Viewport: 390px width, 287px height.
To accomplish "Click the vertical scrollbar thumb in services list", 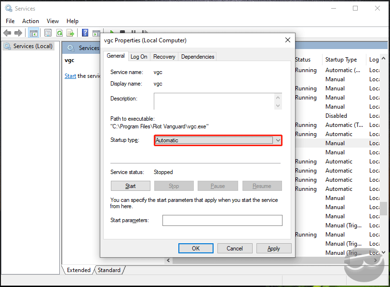I will [x=383, y=208].
